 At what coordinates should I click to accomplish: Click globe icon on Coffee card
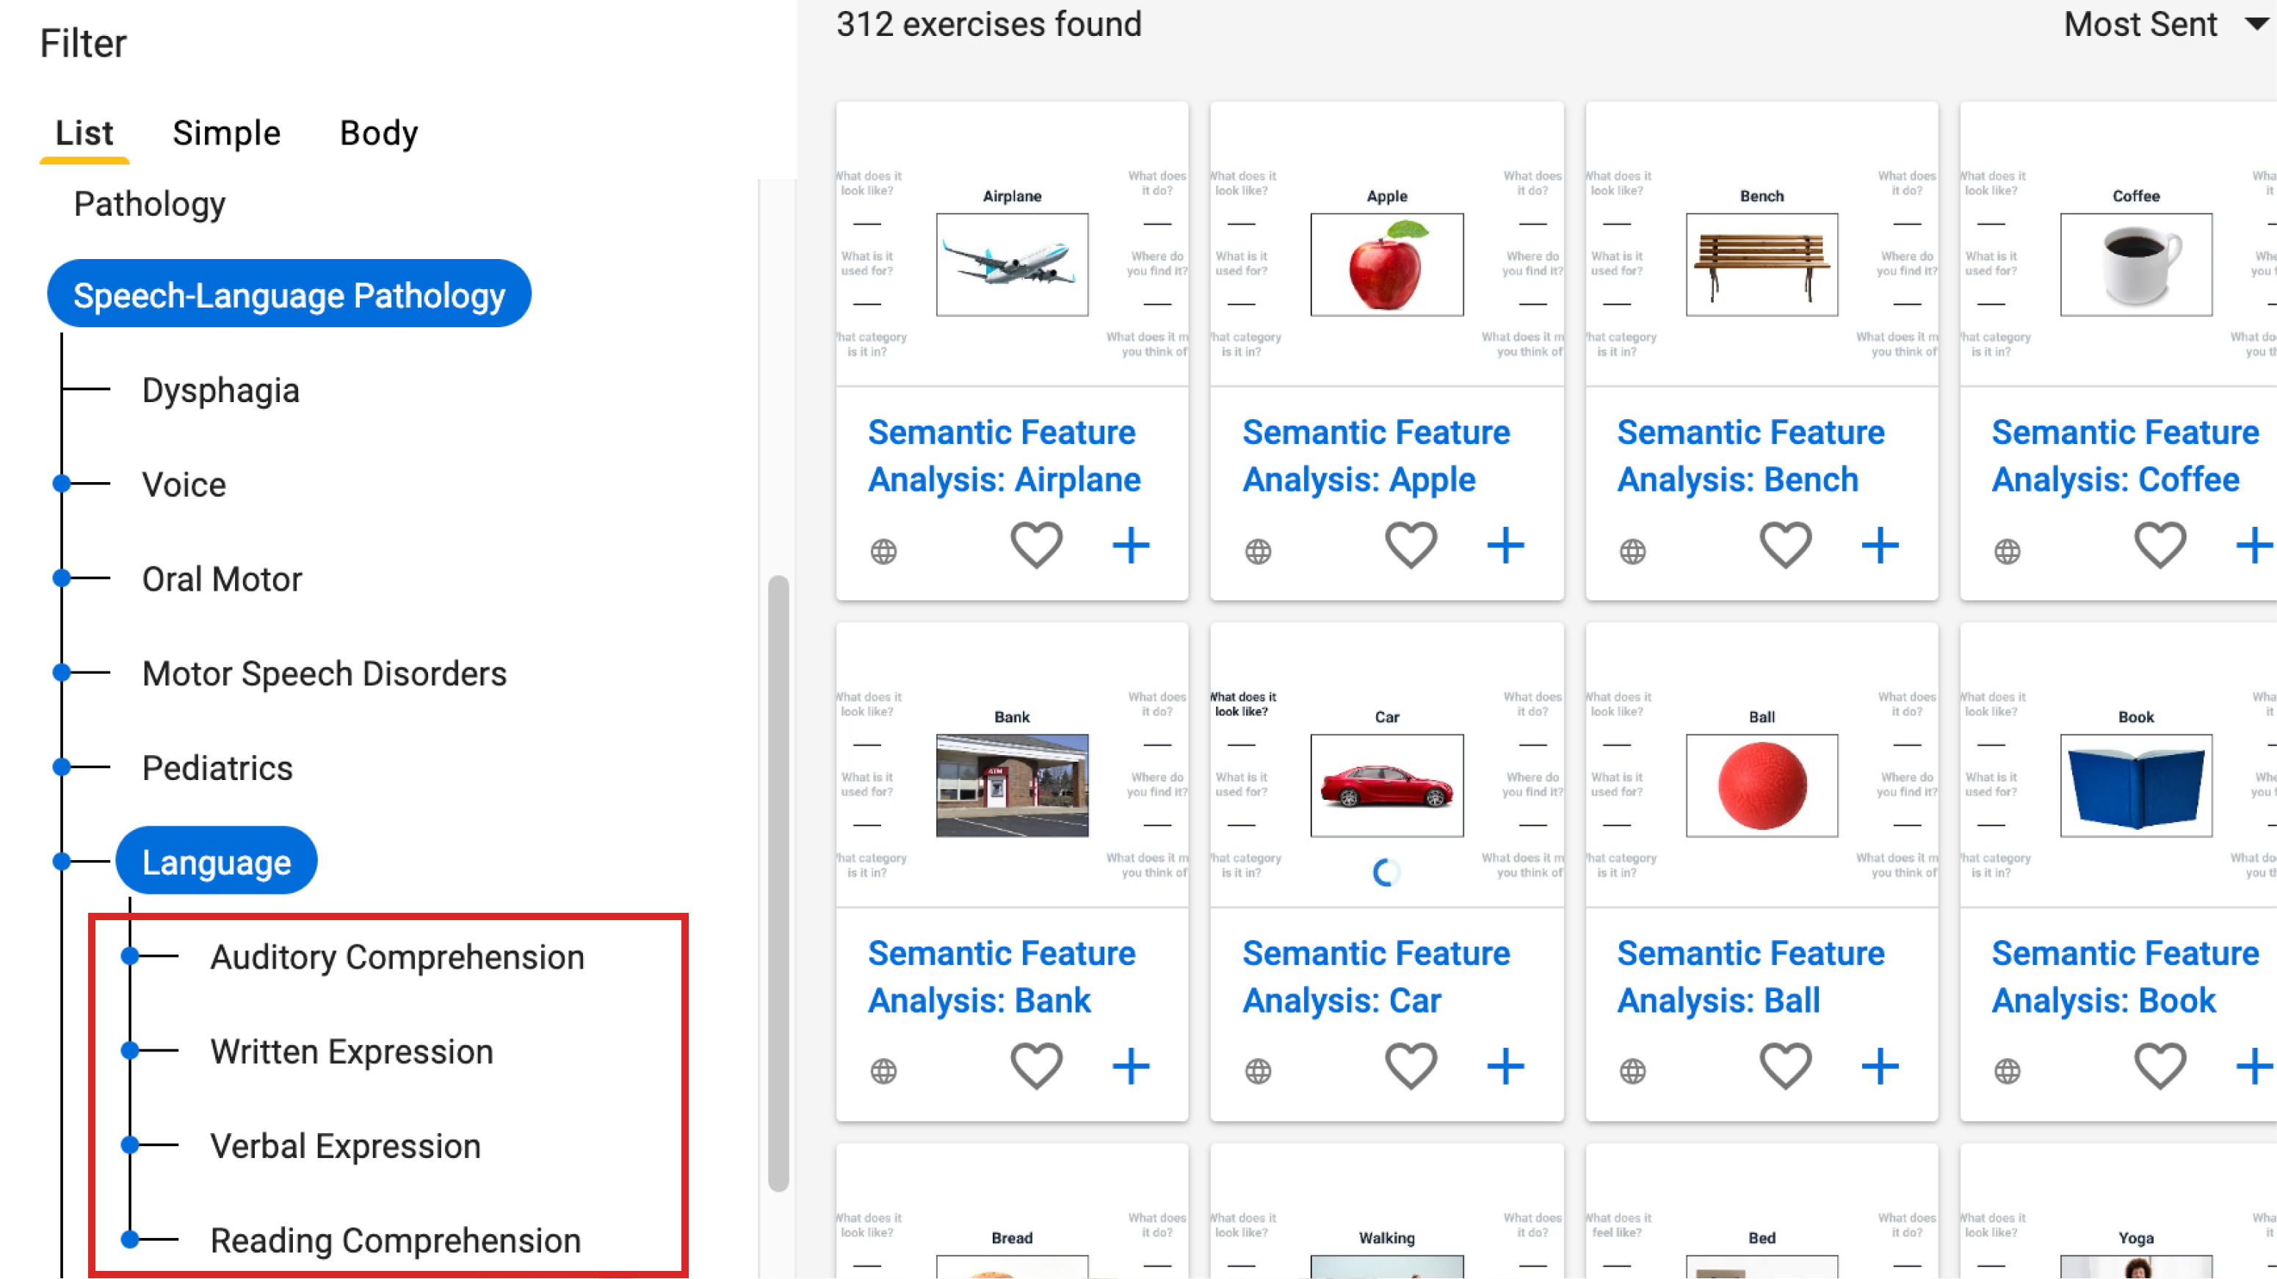tap(2008, 551)
